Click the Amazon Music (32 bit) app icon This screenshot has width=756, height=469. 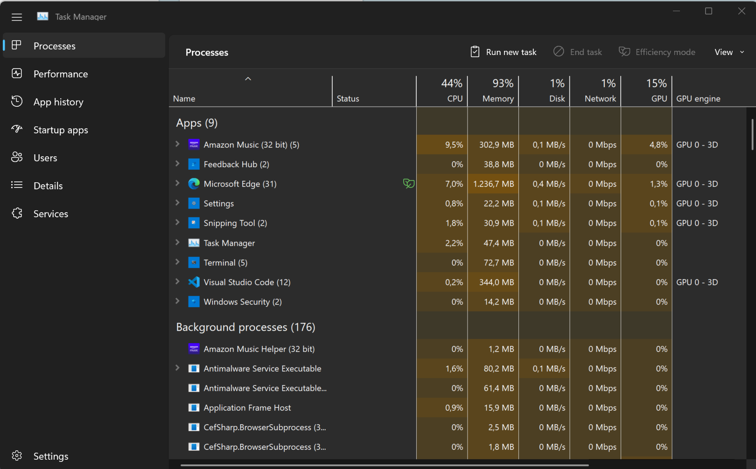(x=194, y=145)
